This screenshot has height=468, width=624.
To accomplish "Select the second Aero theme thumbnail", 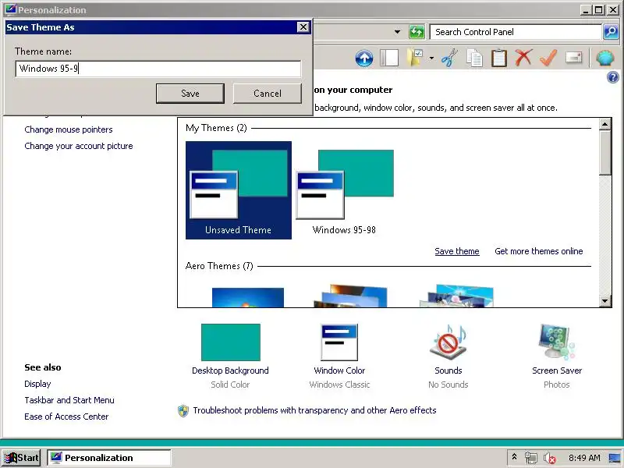I will (350, 296).
